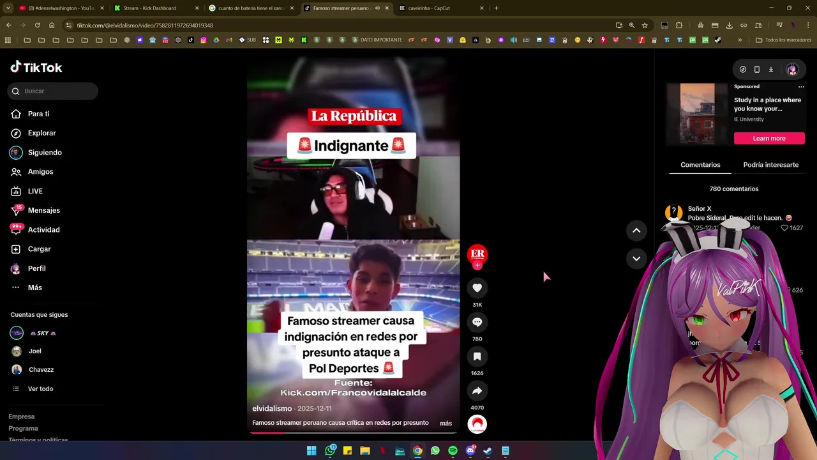Open the Chrome three-dot menu

point(808,25)
